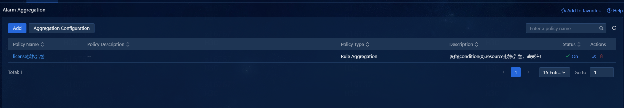Go to the next page arrow

click(528, 72)
